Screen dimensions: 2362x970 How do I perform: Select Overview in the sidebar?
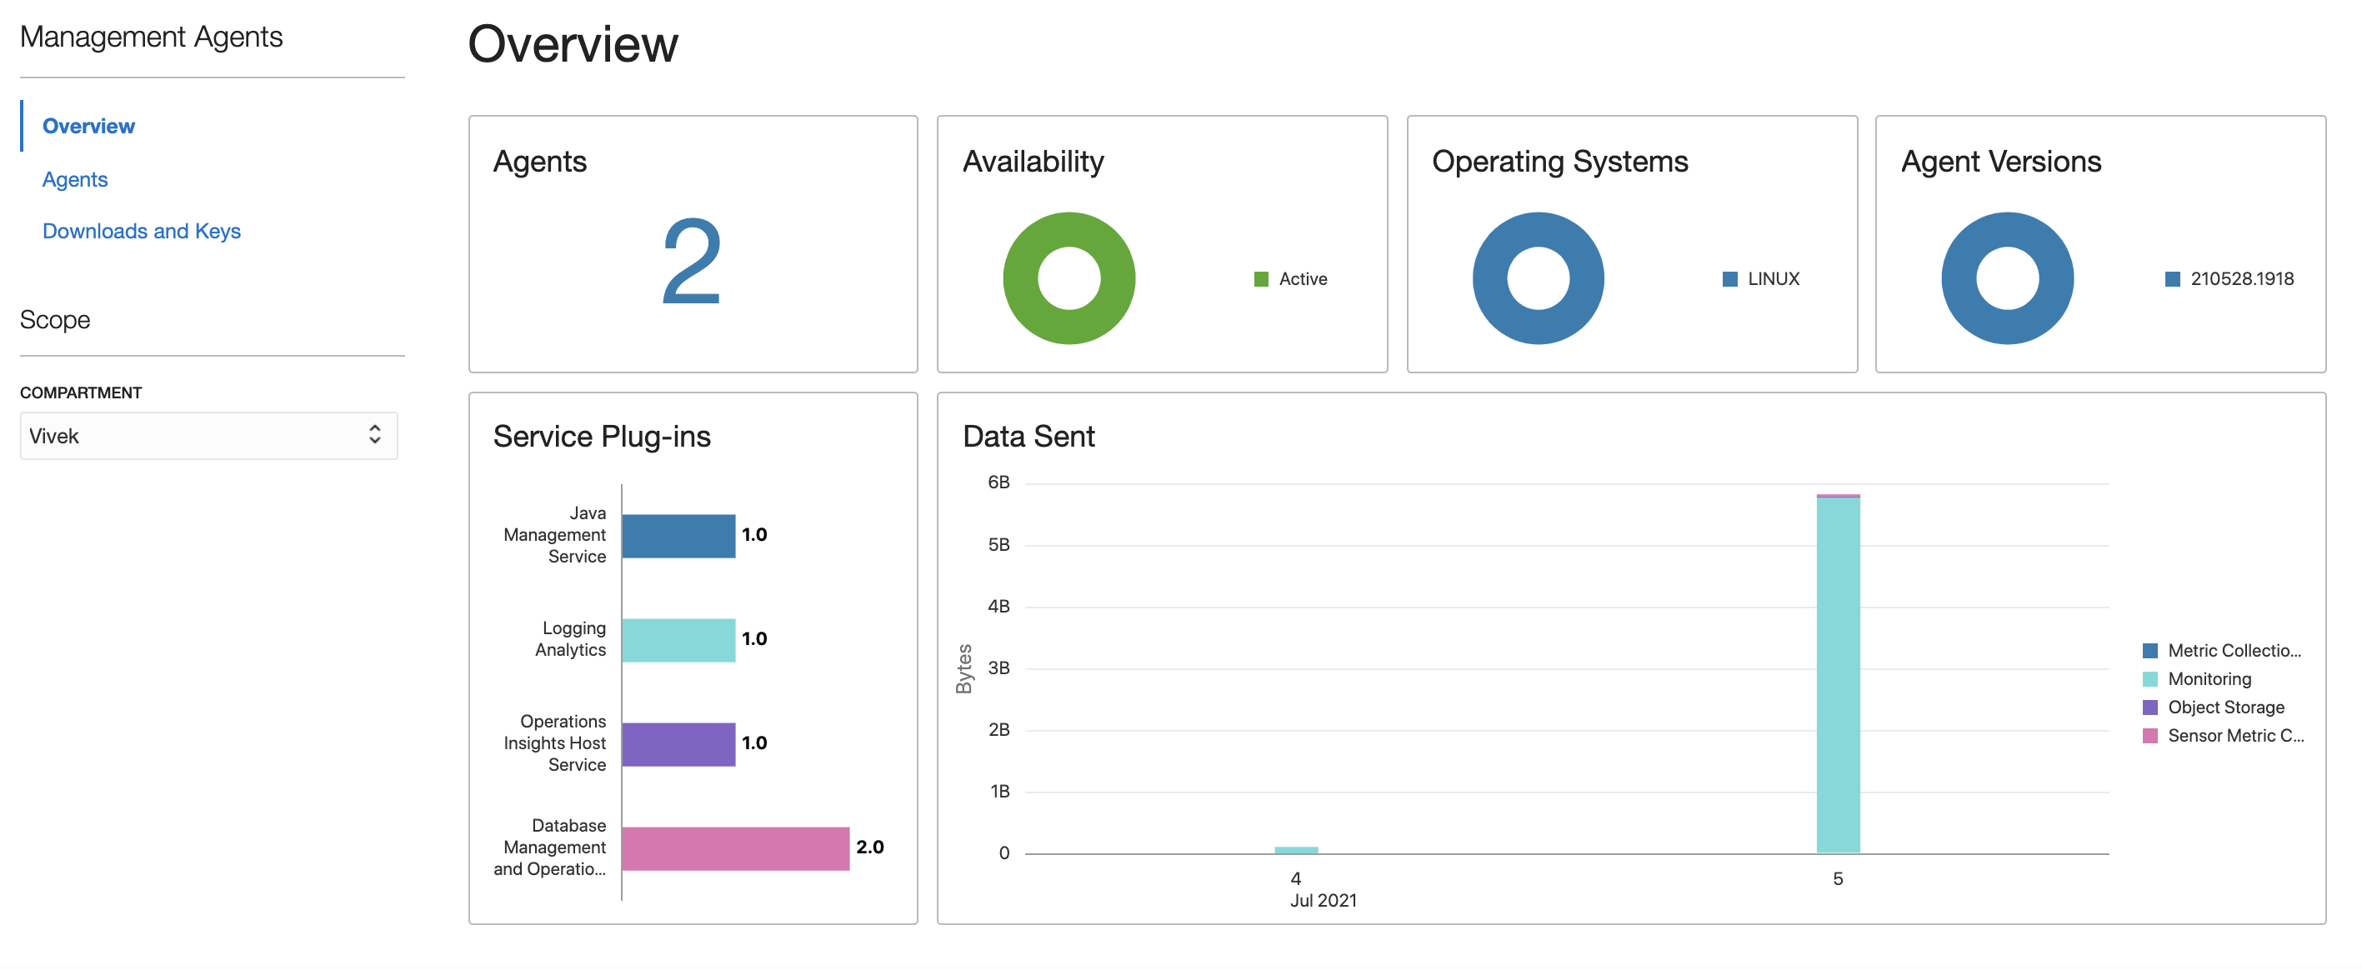point(88,126)
